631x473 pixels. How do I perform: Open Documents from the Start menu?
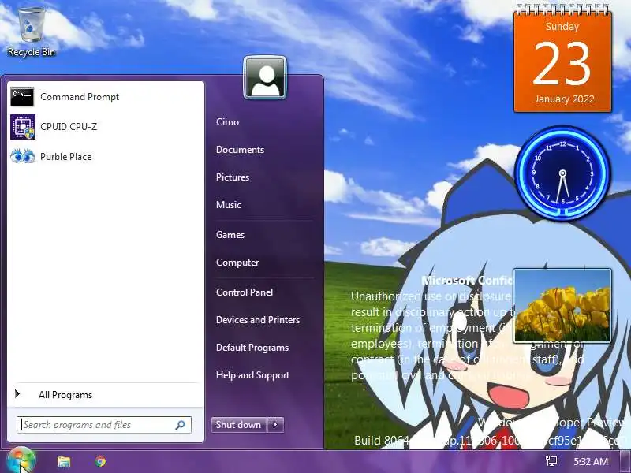click(241, 150)
